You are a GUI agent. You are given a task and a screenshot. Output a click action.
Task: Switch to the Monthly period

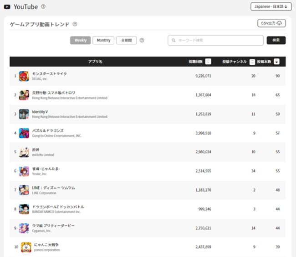tap(103, 40)
